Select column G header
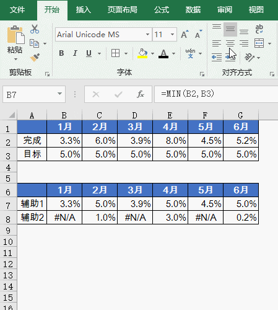Viewport: 278px width, 310px height. pyautogui.click(x=241, y=115)
